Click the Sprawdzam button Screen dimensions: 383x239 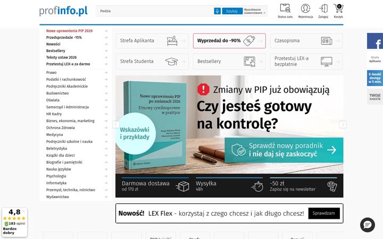[x=324, y=213]
